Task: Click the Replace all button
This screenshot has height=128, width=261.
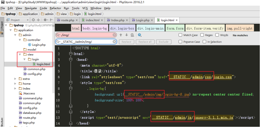Action: (145, 42)
